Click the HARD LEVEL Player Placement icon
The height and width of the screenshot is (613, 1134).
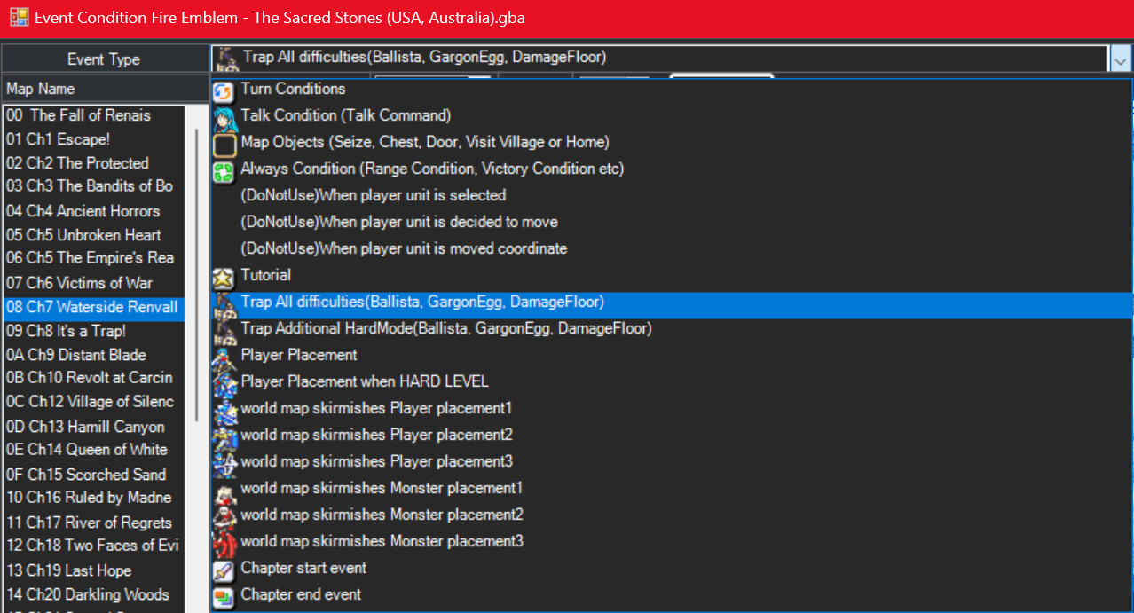(224, 383)
